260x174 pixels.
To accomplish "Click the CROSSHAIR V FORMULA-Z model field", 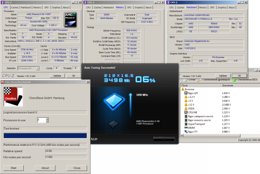I will click(x=203, y=19).
